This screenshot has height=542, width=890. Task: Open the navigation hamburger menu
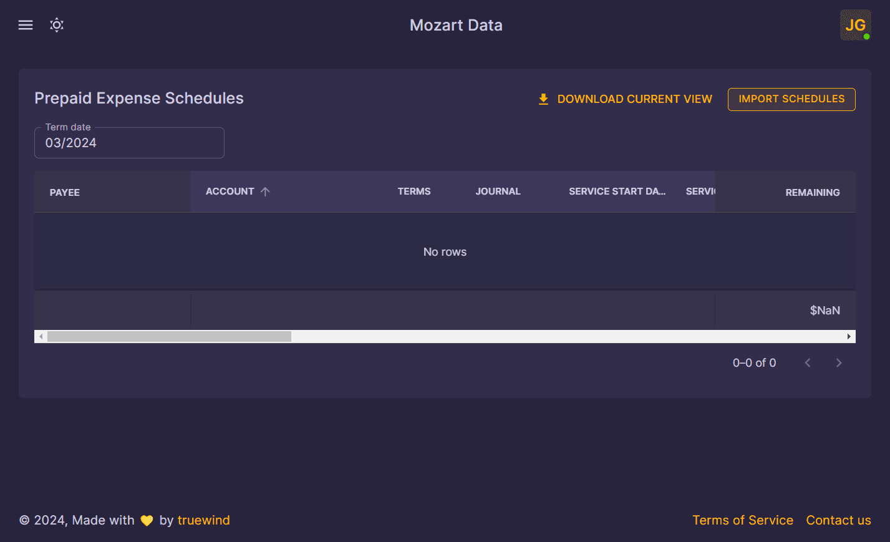coord(25,24)
